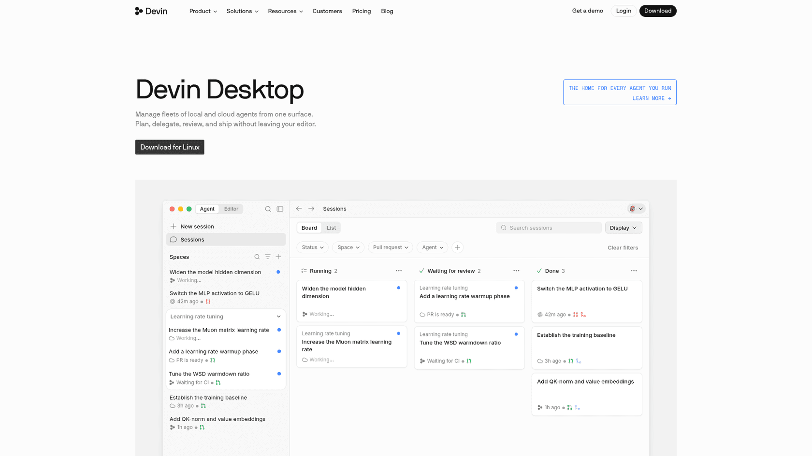Open the Solutions menu

point(242,11)
